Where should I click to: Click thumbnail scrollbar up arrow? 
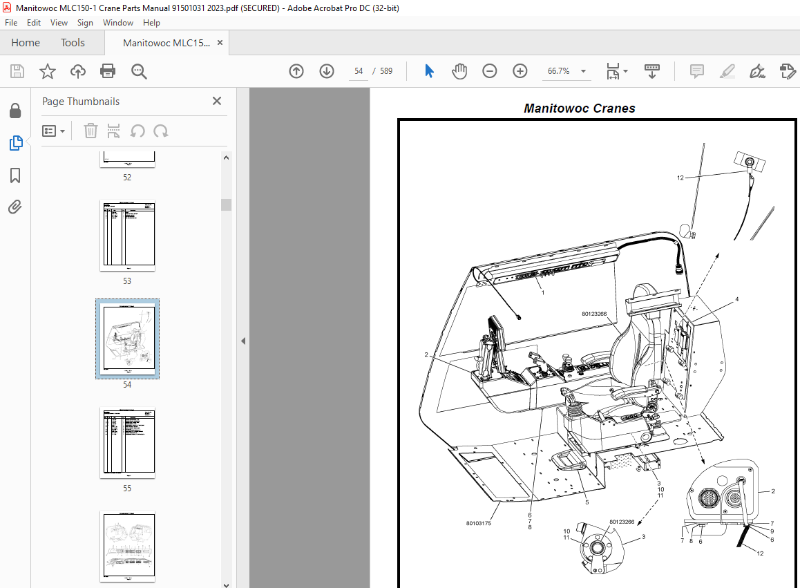coord(226,158)
